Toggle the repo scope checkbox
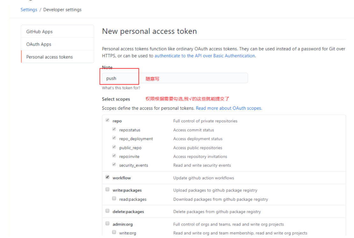 coord(107,121)
